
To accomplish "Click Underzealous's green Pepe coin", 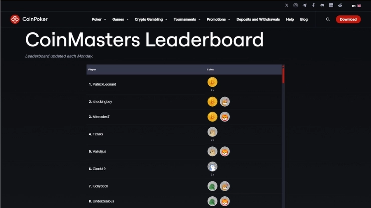I will [x=212, y=201].
